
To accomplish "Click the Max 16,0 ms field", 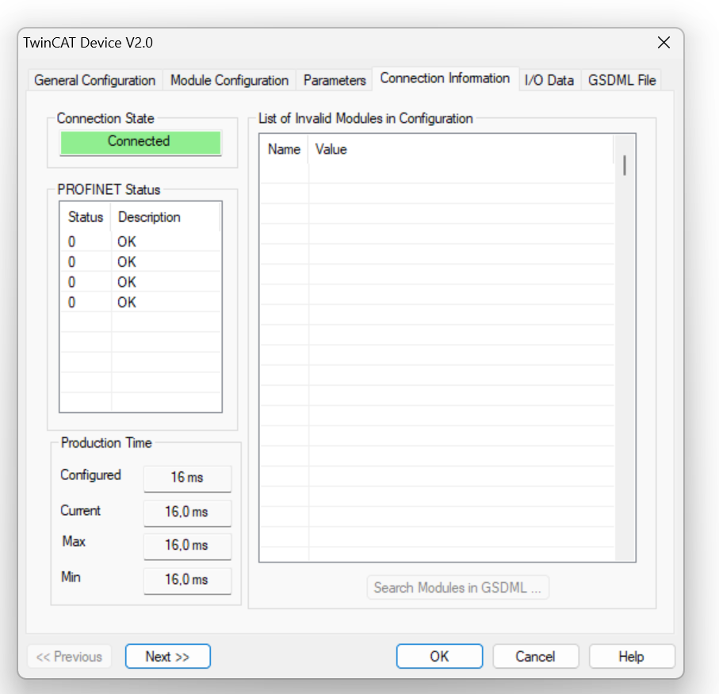I will [188, 546].
